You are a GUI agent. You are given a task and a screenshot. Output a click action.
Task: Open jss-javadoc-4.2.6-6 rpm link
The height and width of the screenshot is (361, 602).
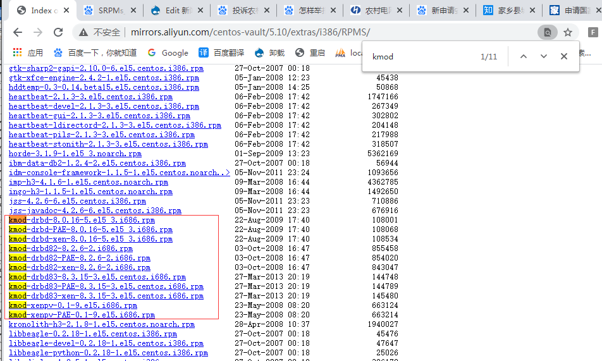[95, 211]
